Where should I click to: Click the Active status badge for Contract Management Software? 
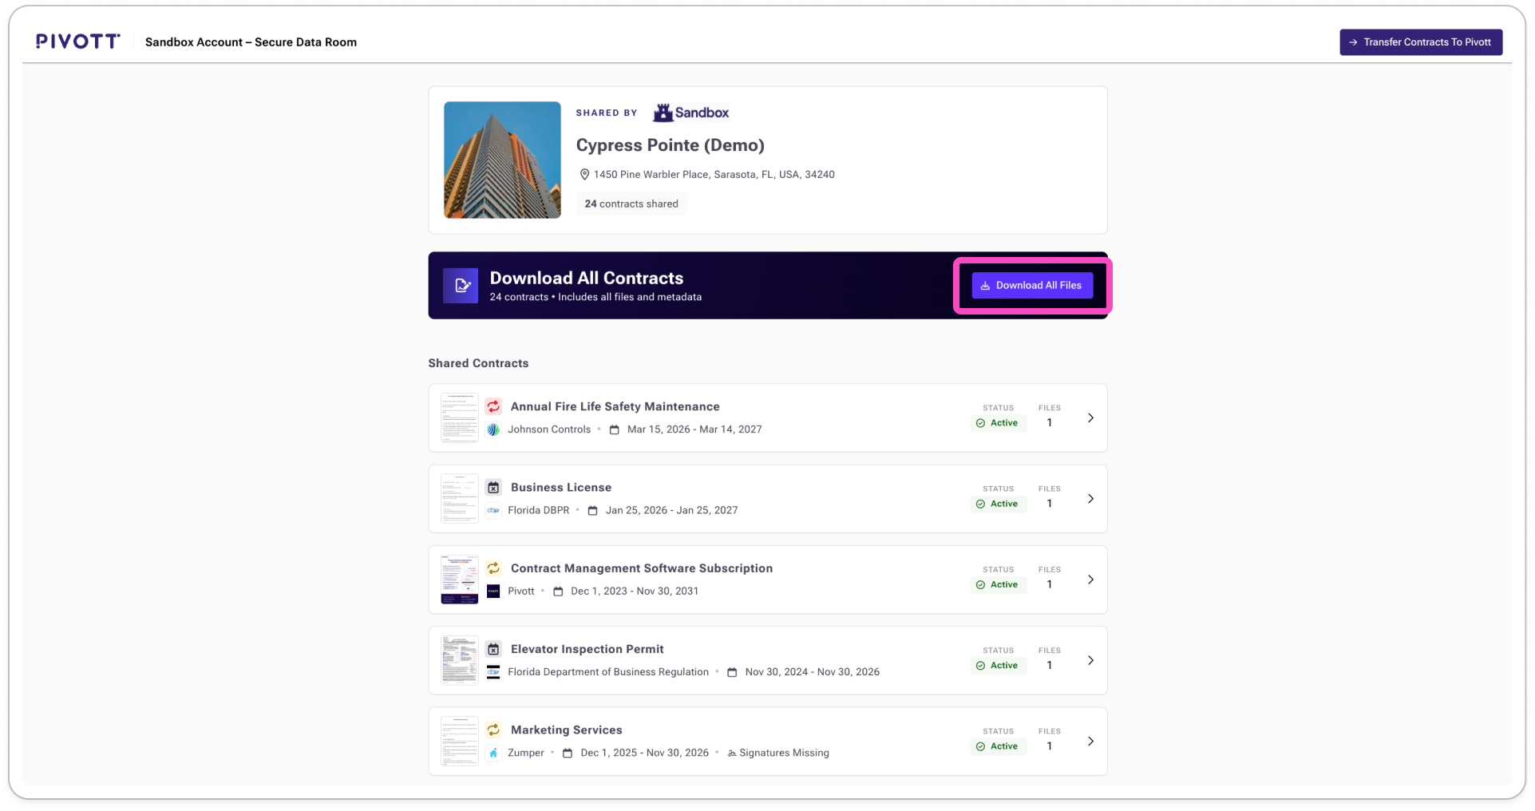coord(999,585)
